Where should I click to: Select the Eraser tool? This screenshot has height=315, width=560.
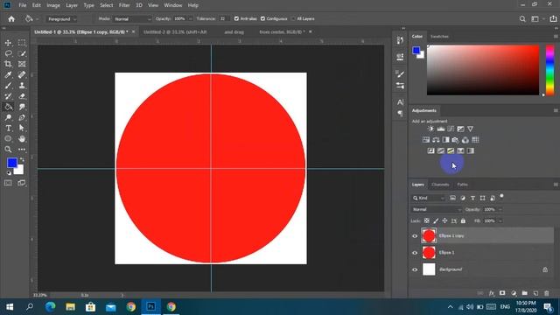22,96
